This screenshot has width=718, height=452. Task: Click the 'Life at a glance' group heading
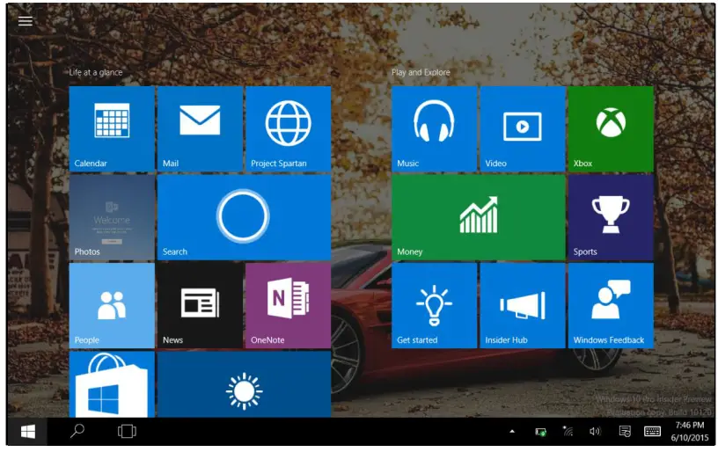[x=96, y=72]
